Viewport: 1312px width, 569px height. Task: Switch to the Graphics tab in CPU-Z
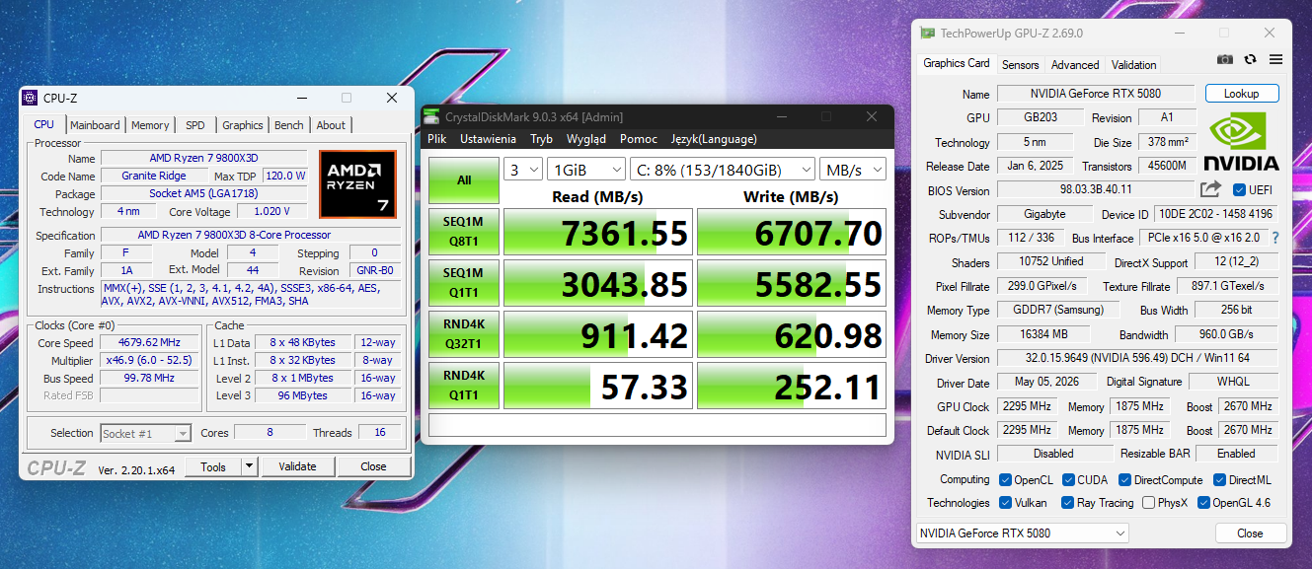coord(243,125)
